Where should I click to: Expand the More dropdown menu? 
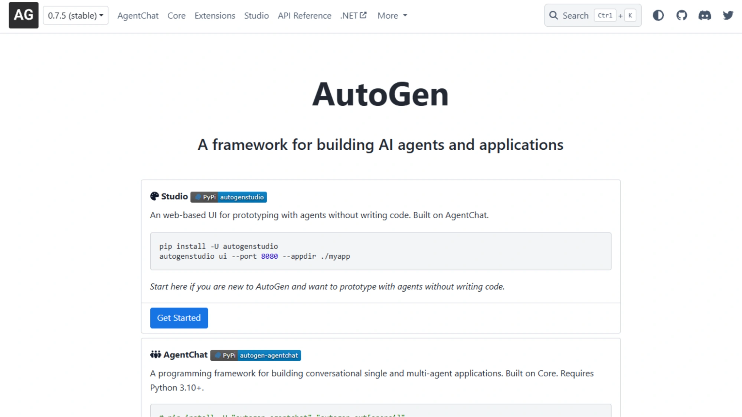(392, 16)
